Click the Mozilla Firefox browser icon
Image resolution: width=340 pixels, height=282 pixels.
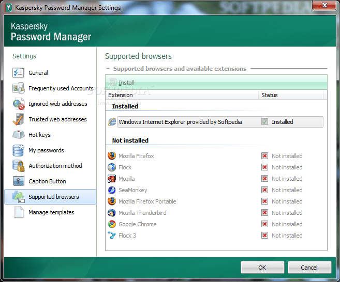(112, 156)
